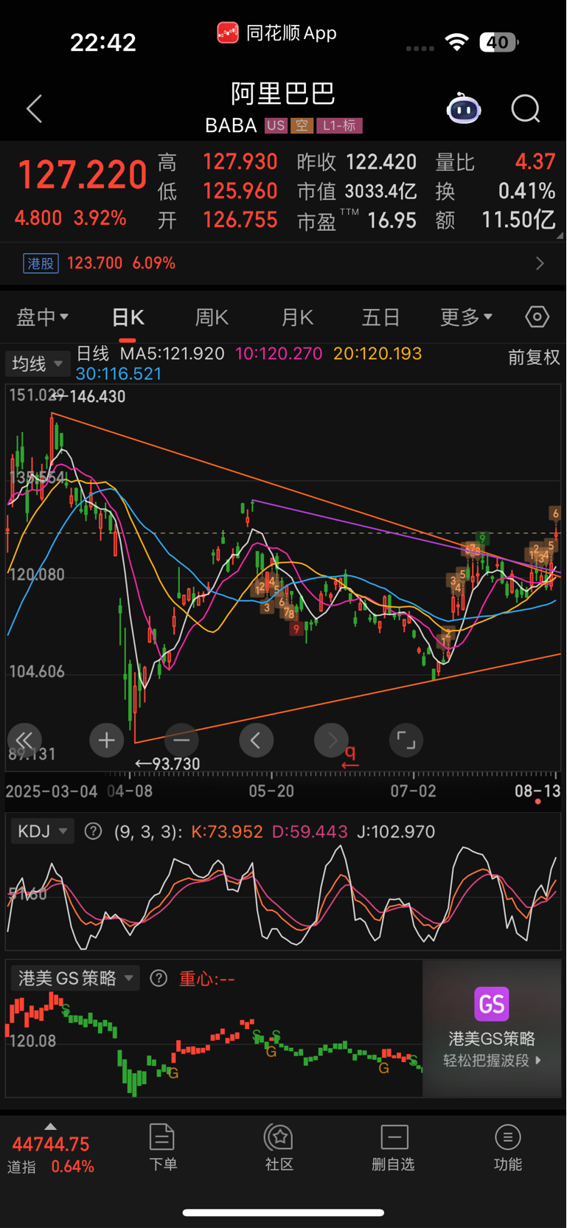Tap the red q earnings marker

click(x=350, y=756)
